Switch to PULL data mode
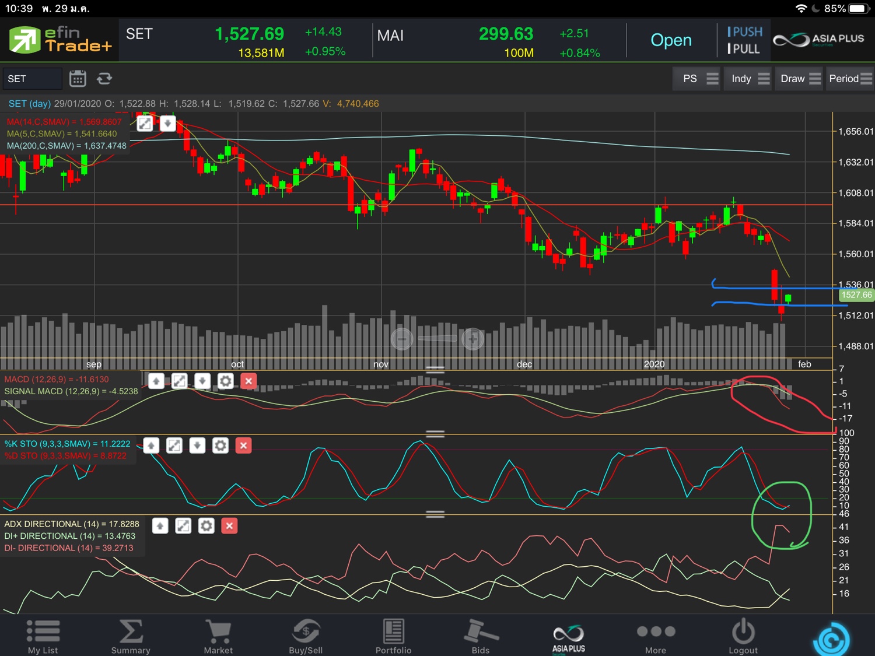 click(x=744, y=49)
